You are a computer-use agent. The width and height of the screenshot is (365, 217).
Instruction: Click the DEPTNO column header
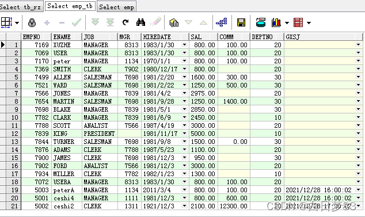click(267, 37)
